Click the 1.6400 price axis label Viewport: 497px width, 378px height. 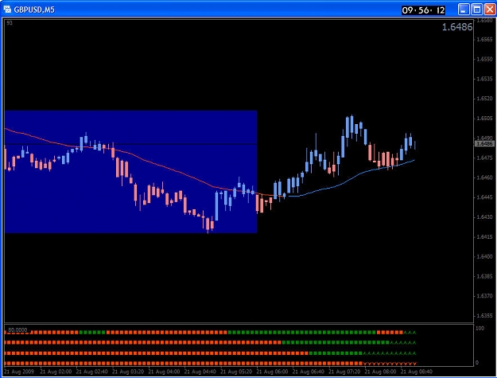484,256
